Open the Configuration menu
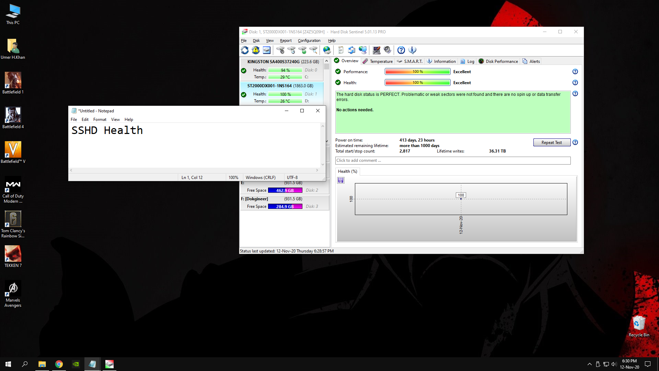Screen dimensions: 659x371 pyautogui.click(x=309, y=41)
